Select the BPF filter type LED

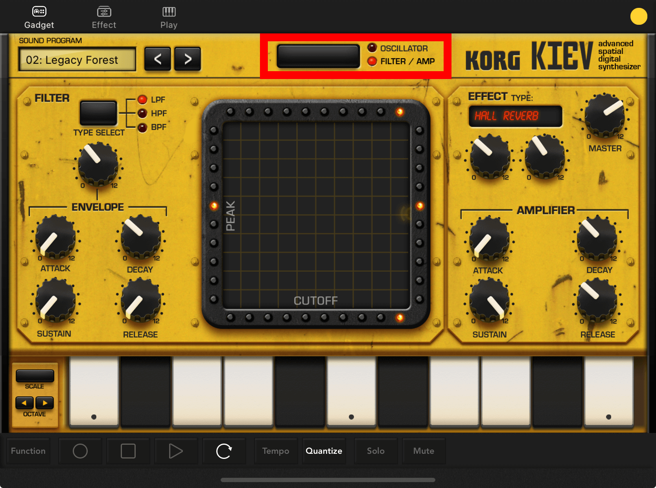(142, 127)
